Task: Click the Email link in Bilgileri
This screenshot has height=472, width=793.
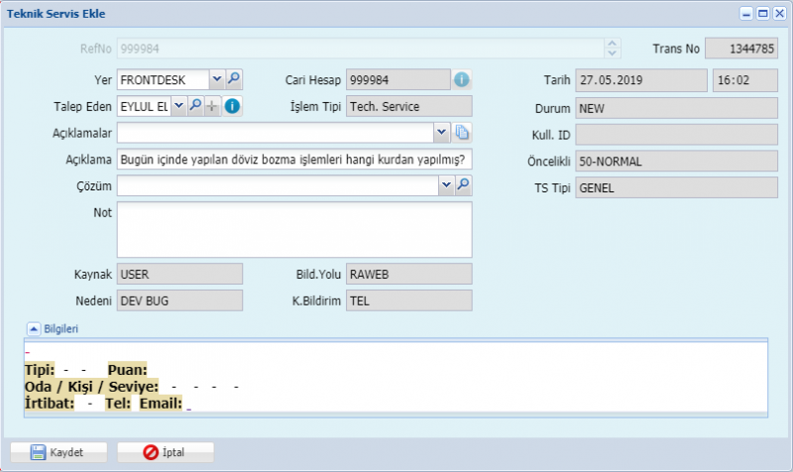Action: pos(188,407)
